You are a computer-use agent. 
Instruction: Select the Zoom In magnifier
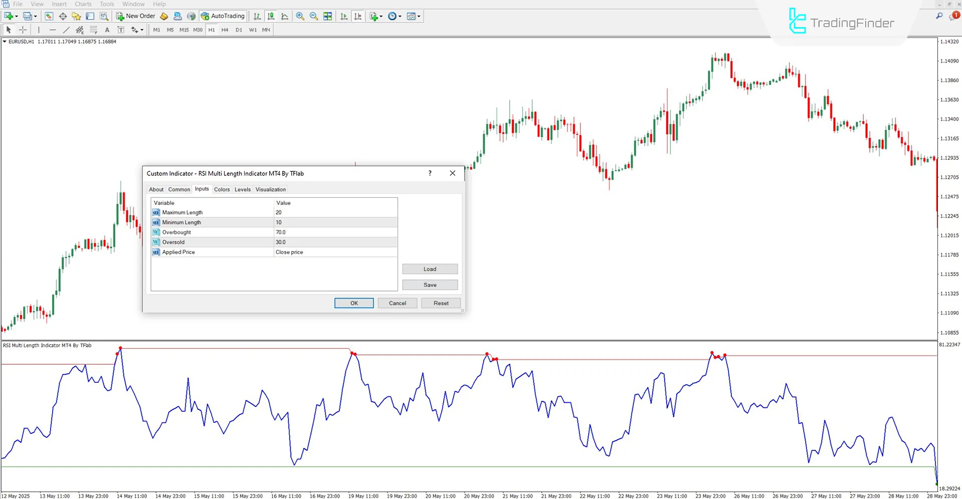(300, 16)
